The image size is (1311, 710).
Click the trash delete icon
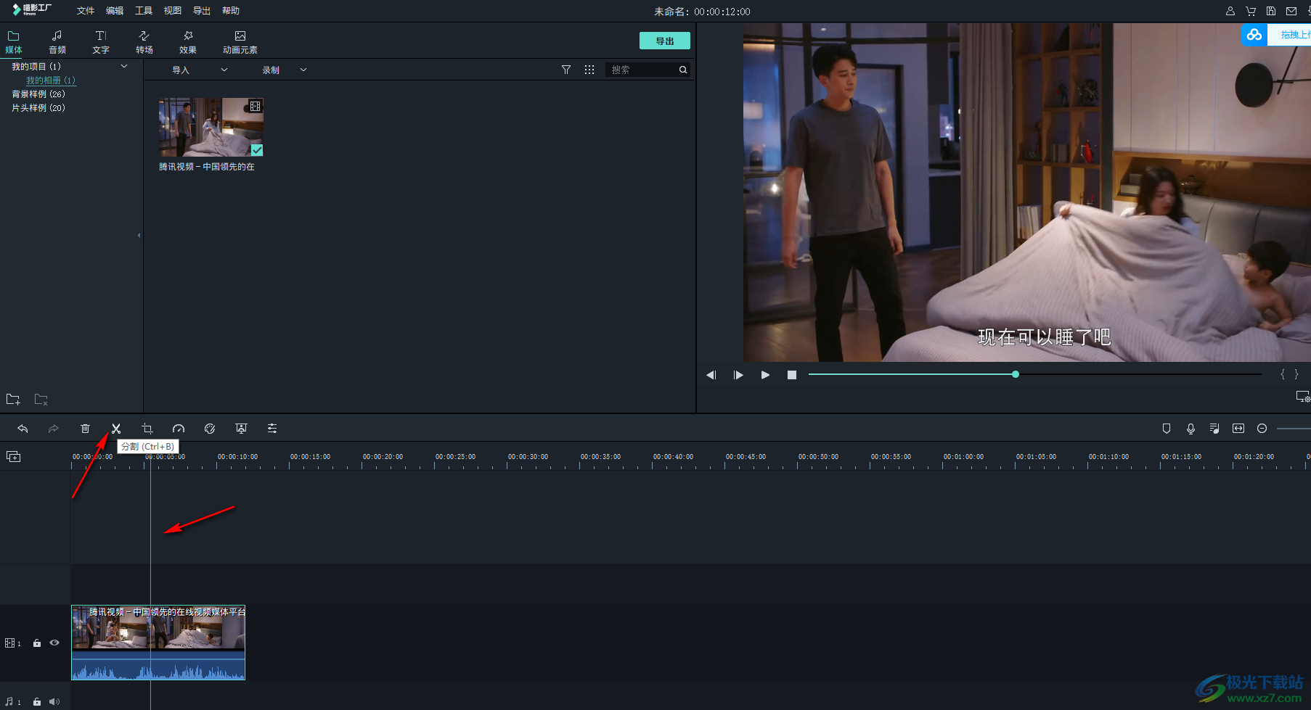tap(85, 429)
